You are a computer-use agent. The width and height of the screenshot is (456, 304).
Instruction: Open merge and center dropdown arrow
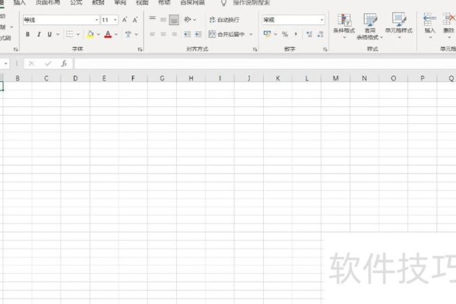tap(251, 34)
